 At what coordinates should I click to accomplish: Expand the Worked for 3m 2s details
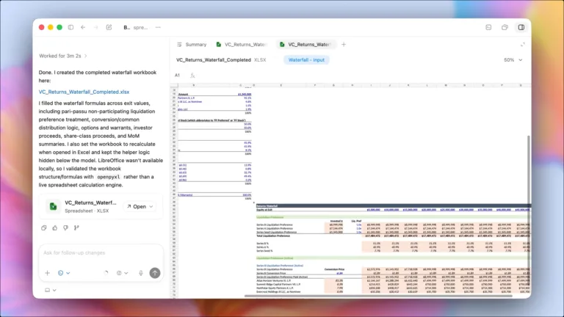tap(63, 56)
